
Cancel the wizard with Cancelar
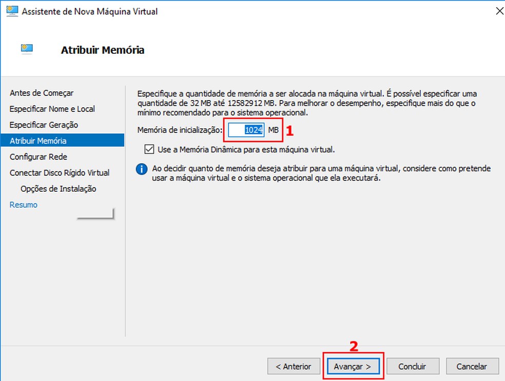coord(472,366)
